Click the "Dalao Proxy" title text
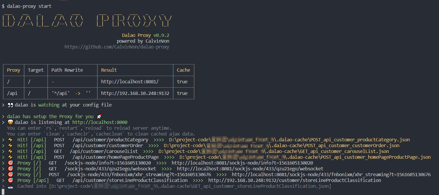 tap(137, 35)
